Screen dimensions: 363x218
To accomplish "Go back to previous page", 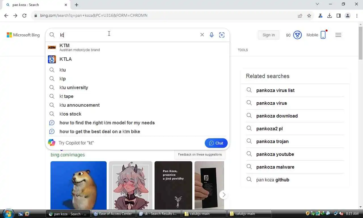I will click(6, 16).
